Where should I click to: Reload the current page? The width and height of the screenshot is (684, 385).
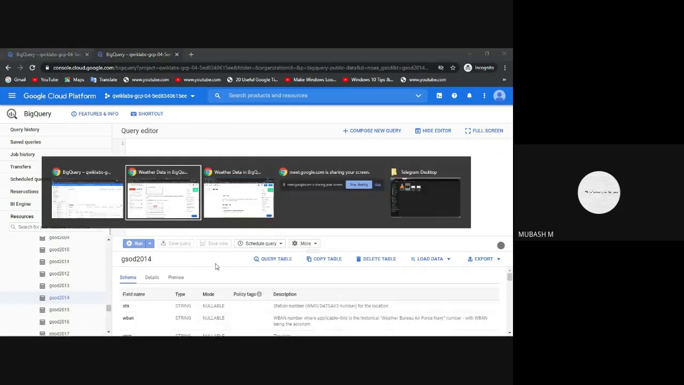(x=32, y=67)
